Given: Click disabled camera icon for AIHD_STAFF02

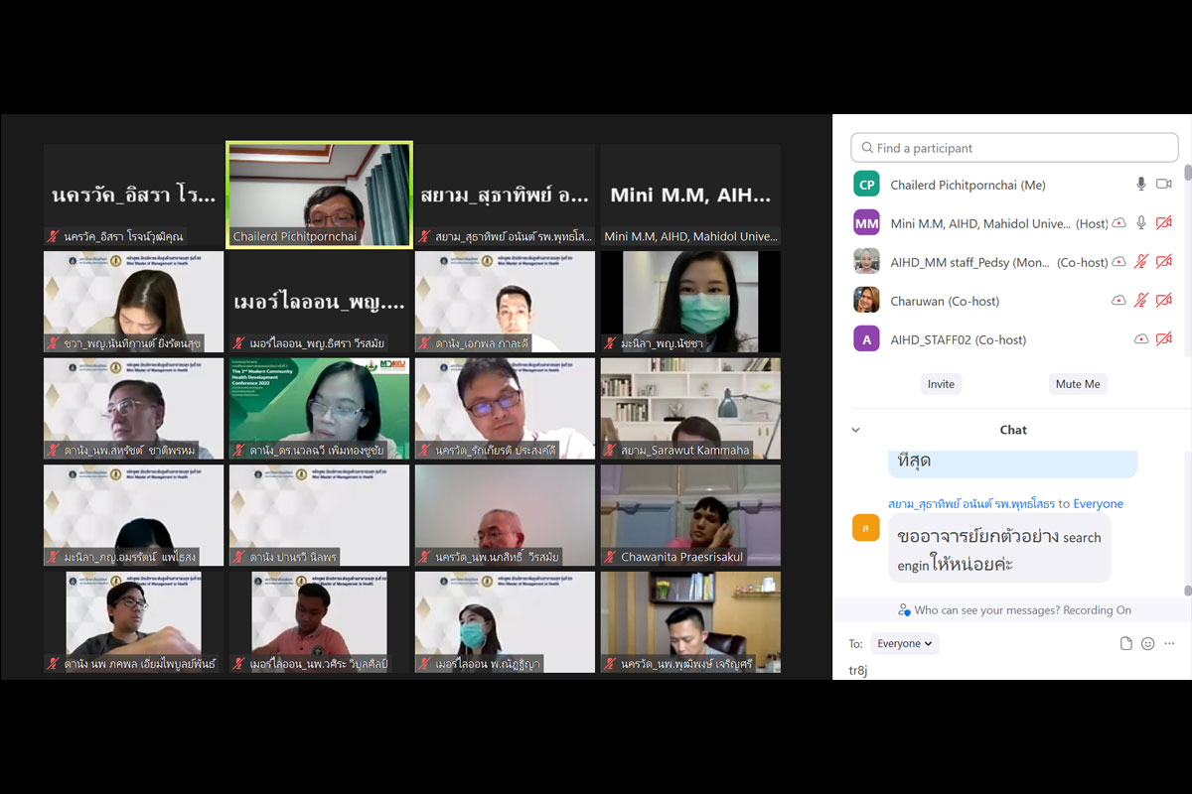Looking at the screenshot, I should (x=1163, y=339).
